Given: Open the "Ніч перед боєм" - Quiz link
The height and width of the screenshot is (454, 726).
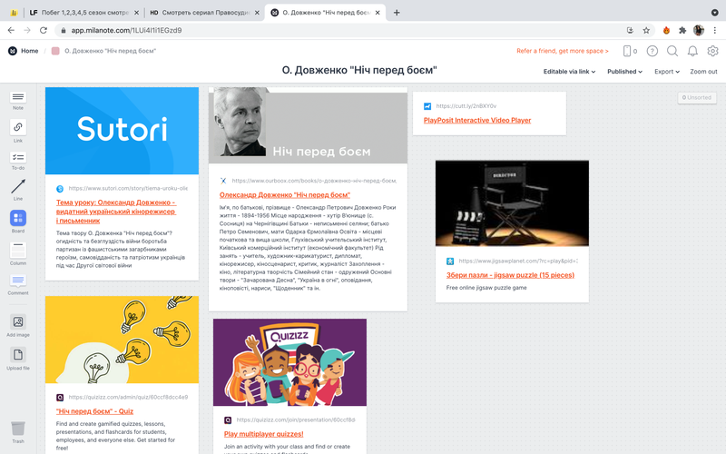Looking at the screenshot, I should [x=94, y=411].
